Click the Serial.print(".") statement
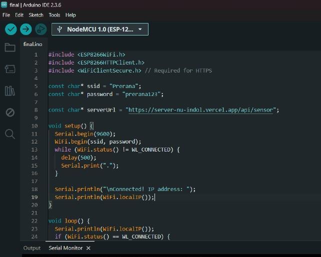Viewport: 321px width, 257px height. (90, 165)
